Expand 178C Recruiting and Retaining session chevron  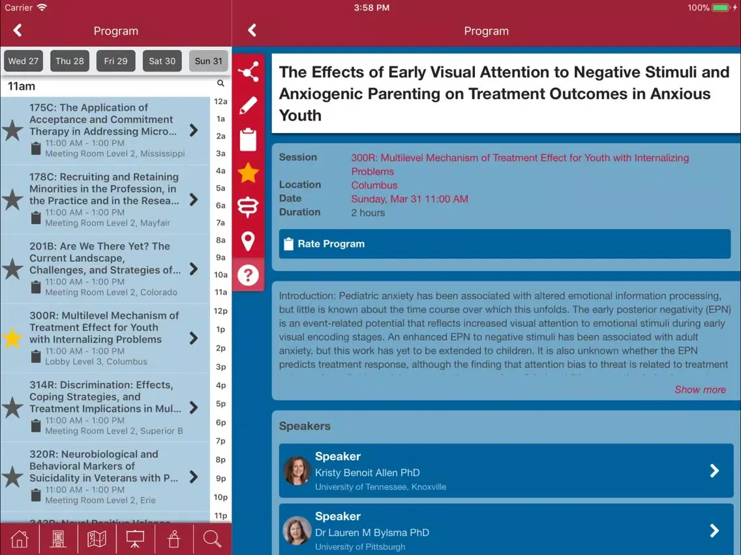pyautogui.click(x=194, y=199)
